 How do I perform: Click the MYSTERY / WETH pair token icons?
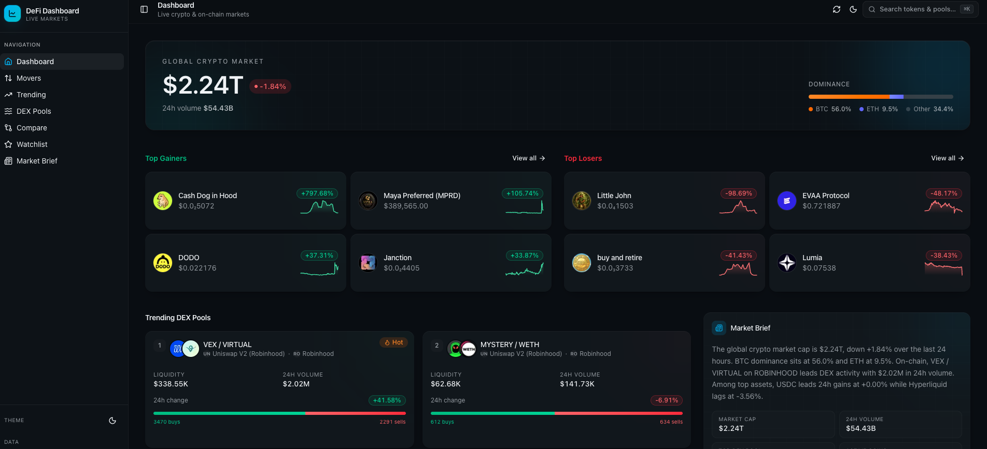(x=462, y=349)
